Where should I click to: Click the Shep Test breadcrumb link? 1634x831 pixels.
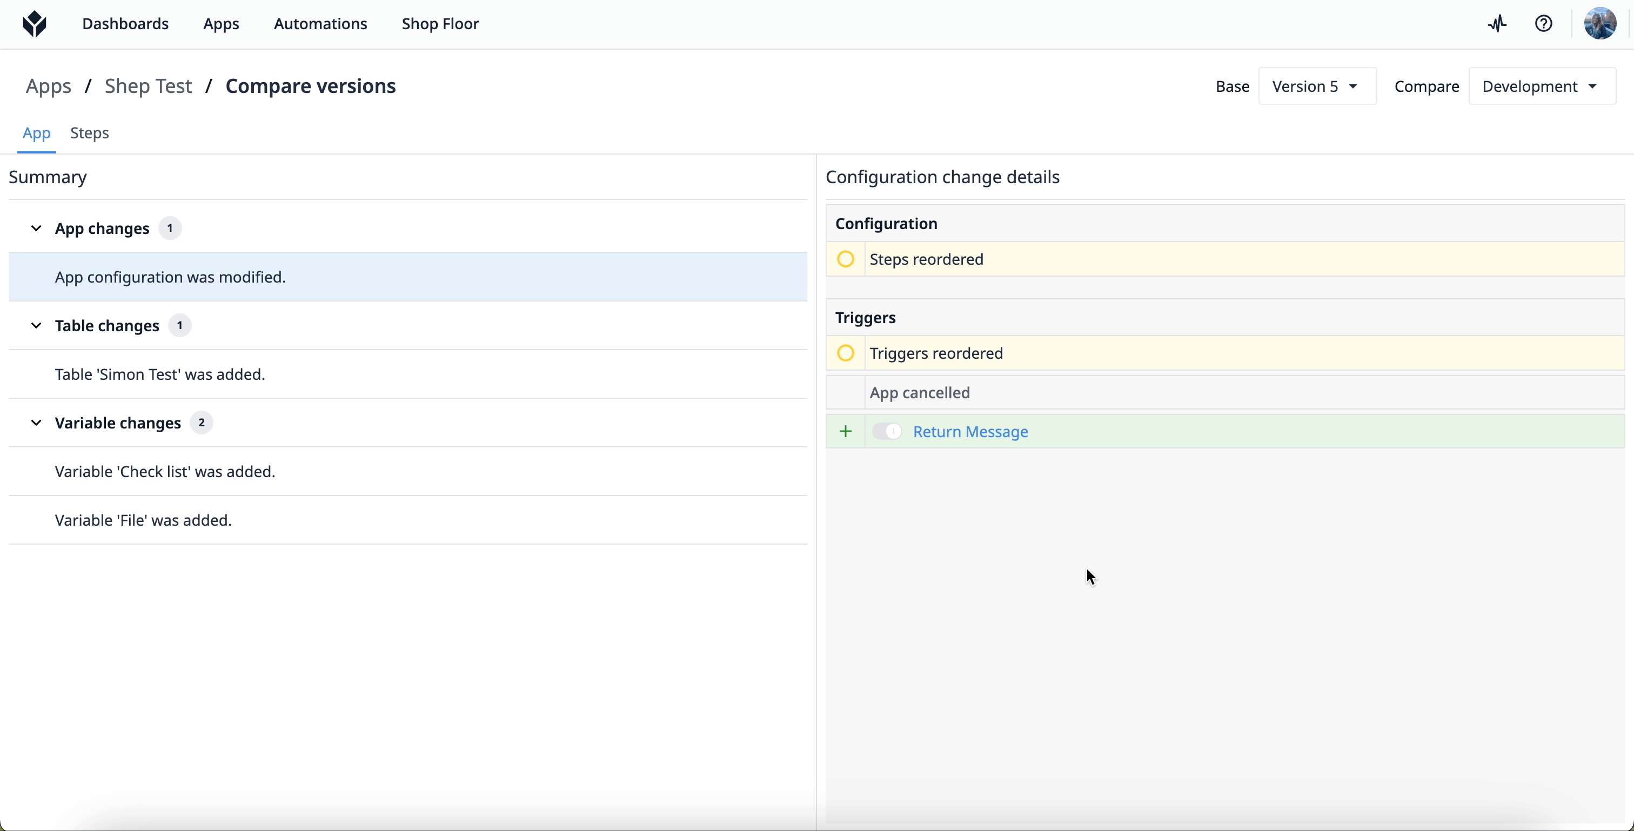tap(149, 85)
